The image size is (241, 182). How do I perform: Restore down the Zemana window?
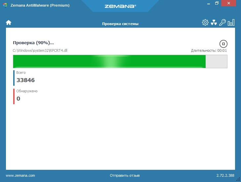(217, 3)
